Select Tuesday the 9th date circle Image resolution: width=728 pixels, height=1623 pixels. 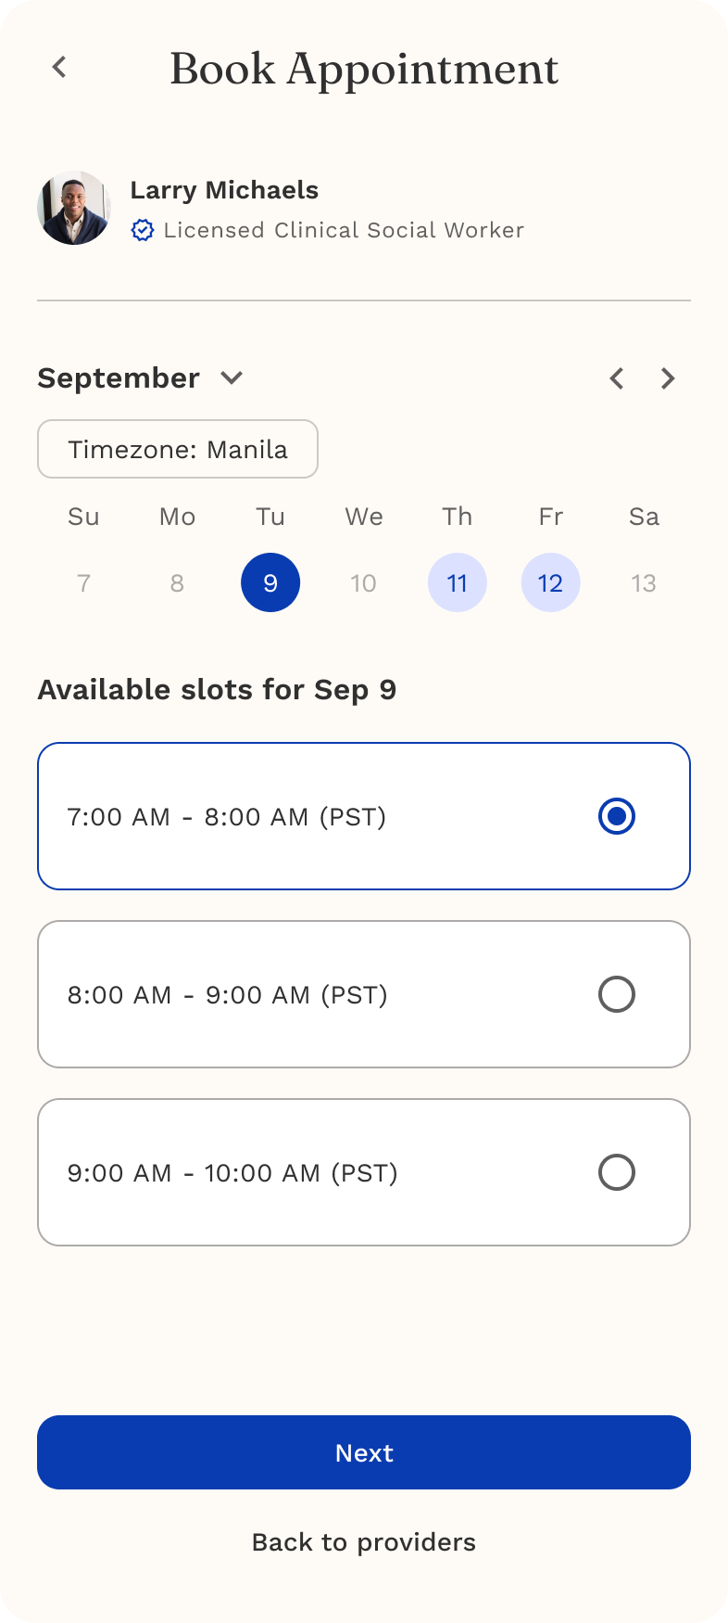[x=270, y=582]
